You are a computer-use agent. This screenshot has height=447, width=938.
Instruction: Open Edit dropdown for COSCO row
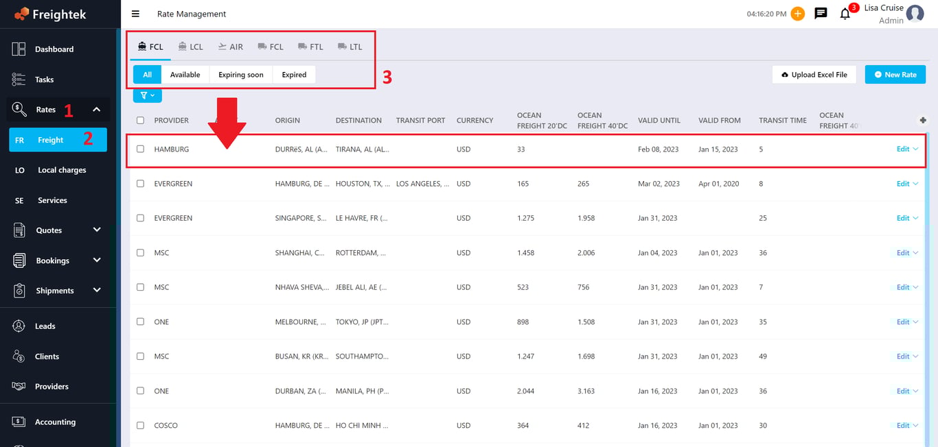click(907, 426)
